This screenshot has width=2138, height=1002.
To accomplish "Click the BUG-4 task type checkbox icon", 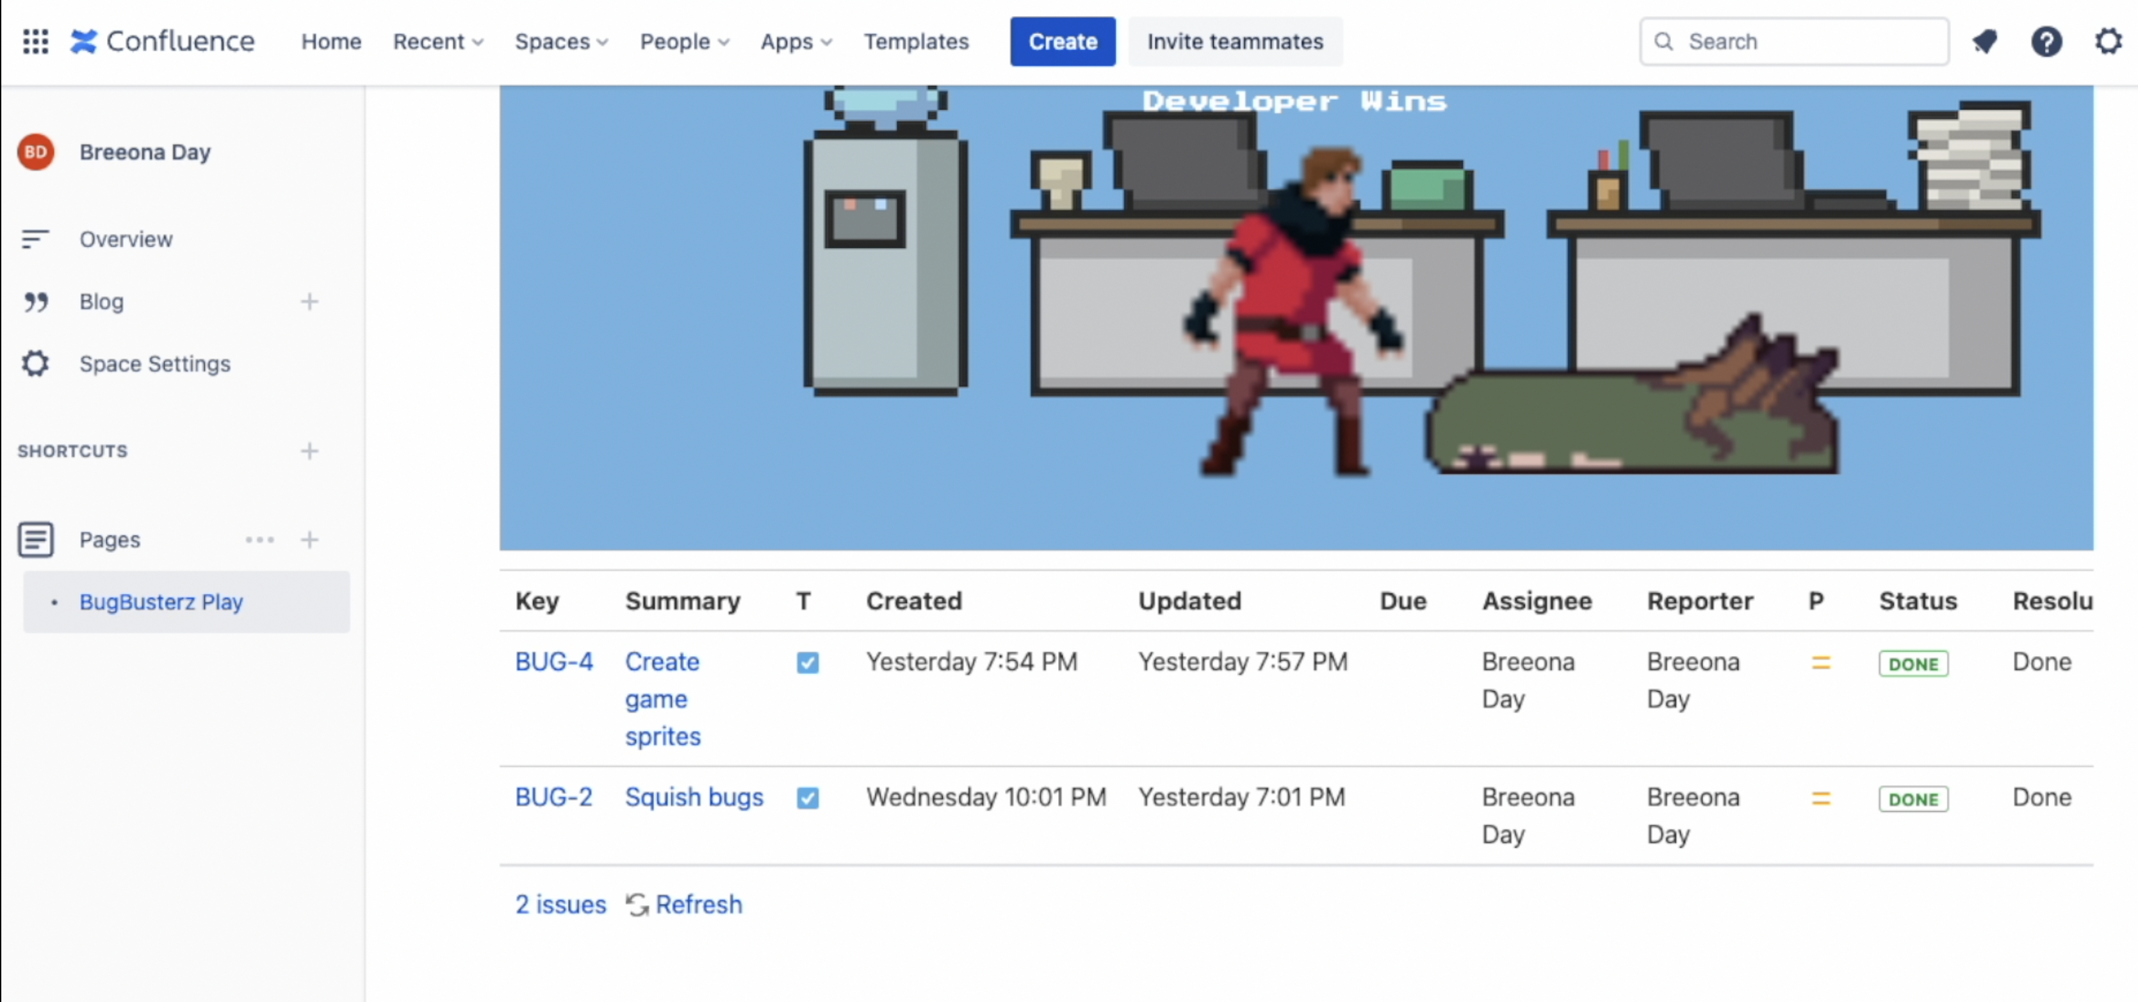I will click(807, 662).
